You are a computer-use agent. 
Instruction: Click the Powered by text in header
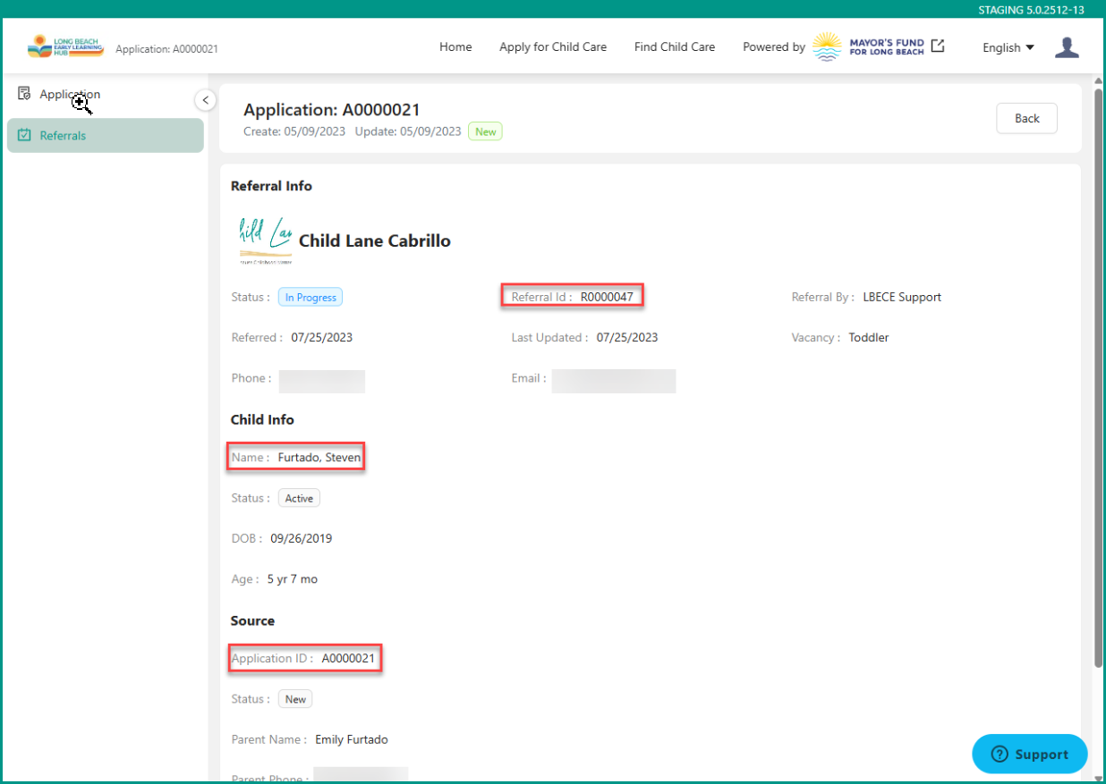coord(774,47)
